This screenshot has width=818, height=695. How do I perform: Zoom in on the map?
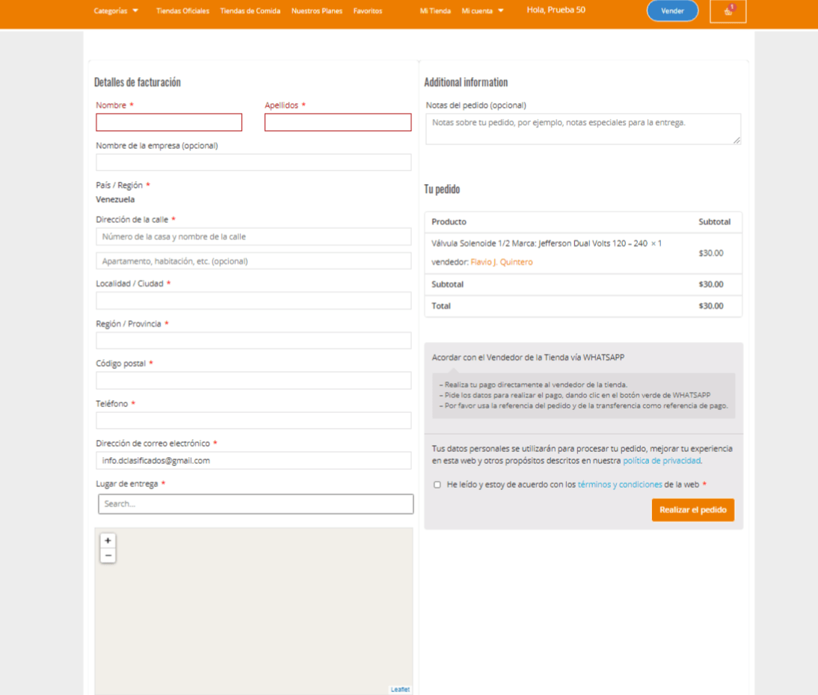[108, 540]
